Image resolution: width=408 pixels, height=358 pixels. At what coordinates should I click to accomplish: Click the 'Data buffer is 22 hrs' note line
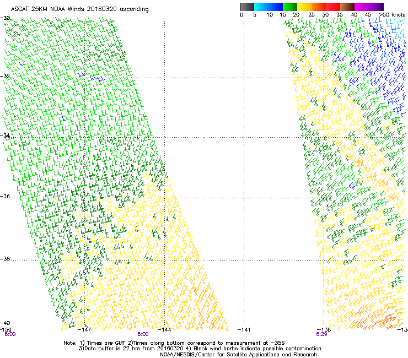pos(200,349)
